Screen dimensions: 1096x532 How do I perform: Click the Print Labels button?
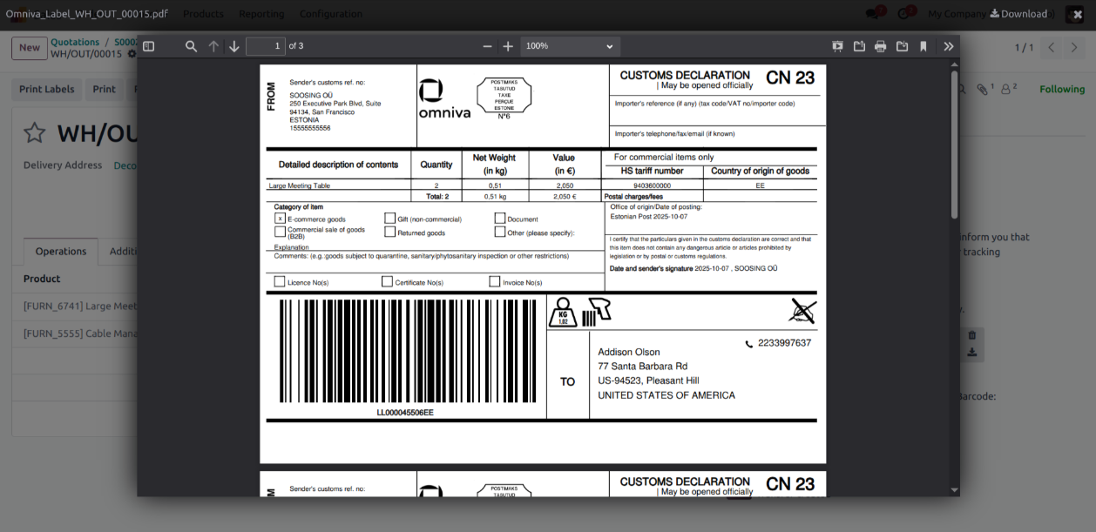pos(47,89)
